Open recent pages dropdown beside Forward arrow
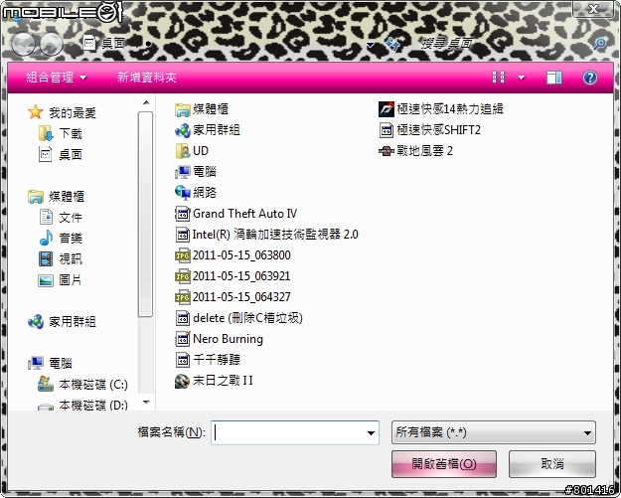 [71, 46]
